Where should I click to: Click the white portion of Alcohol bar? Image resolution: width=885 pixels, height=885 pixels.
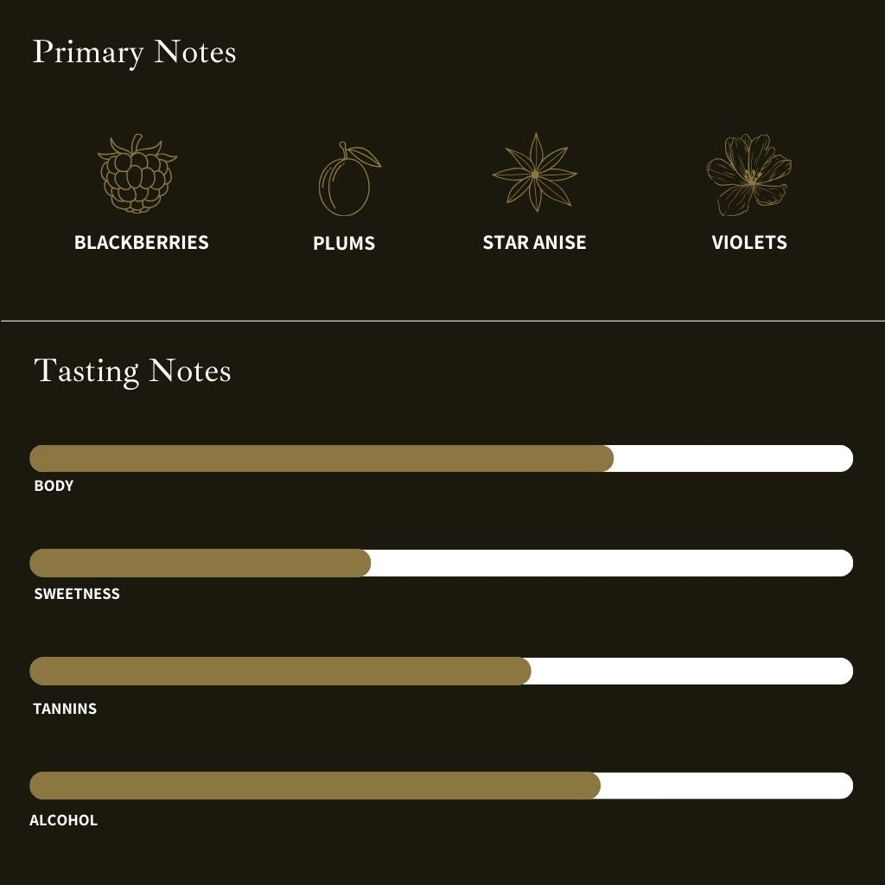pos(727,786)
